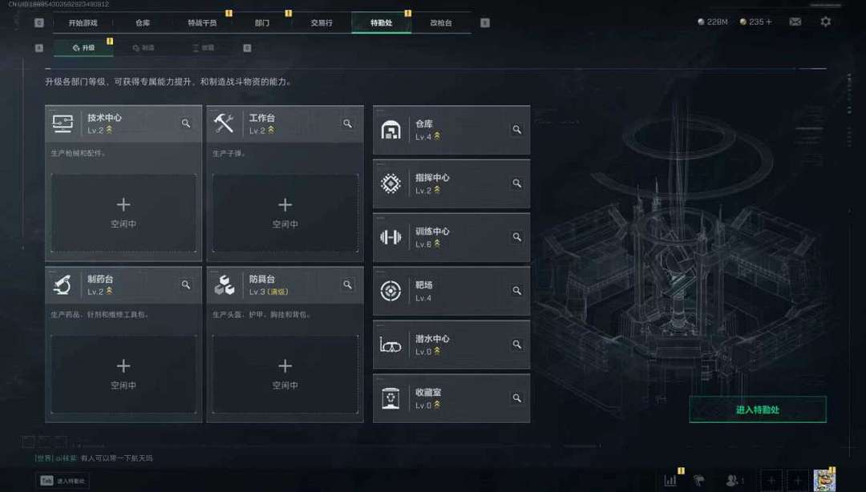Switch to the 交易行 tab

pos(322,22)
